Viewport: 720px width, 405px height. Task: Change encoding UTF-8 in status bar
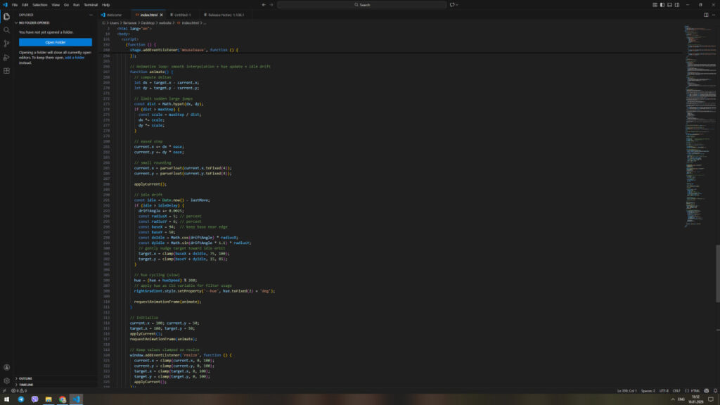click(664, 391)
